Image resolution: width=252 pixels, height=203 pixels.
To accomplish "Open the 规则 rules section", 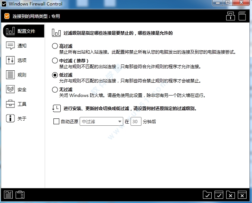I will click(22, 75).
